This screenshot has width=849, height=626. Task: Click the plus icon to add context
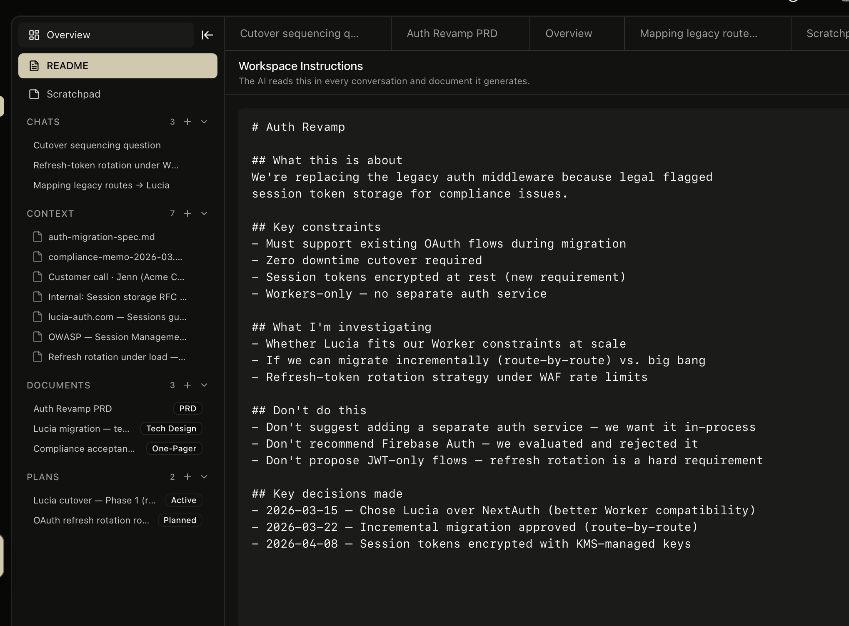187,213
